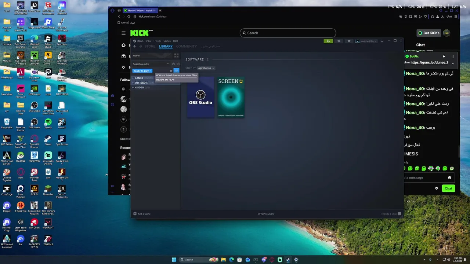470x264 pixels.
Task: Open Sort By Alphabetical dropdown
Action: [x=206, y=68]
